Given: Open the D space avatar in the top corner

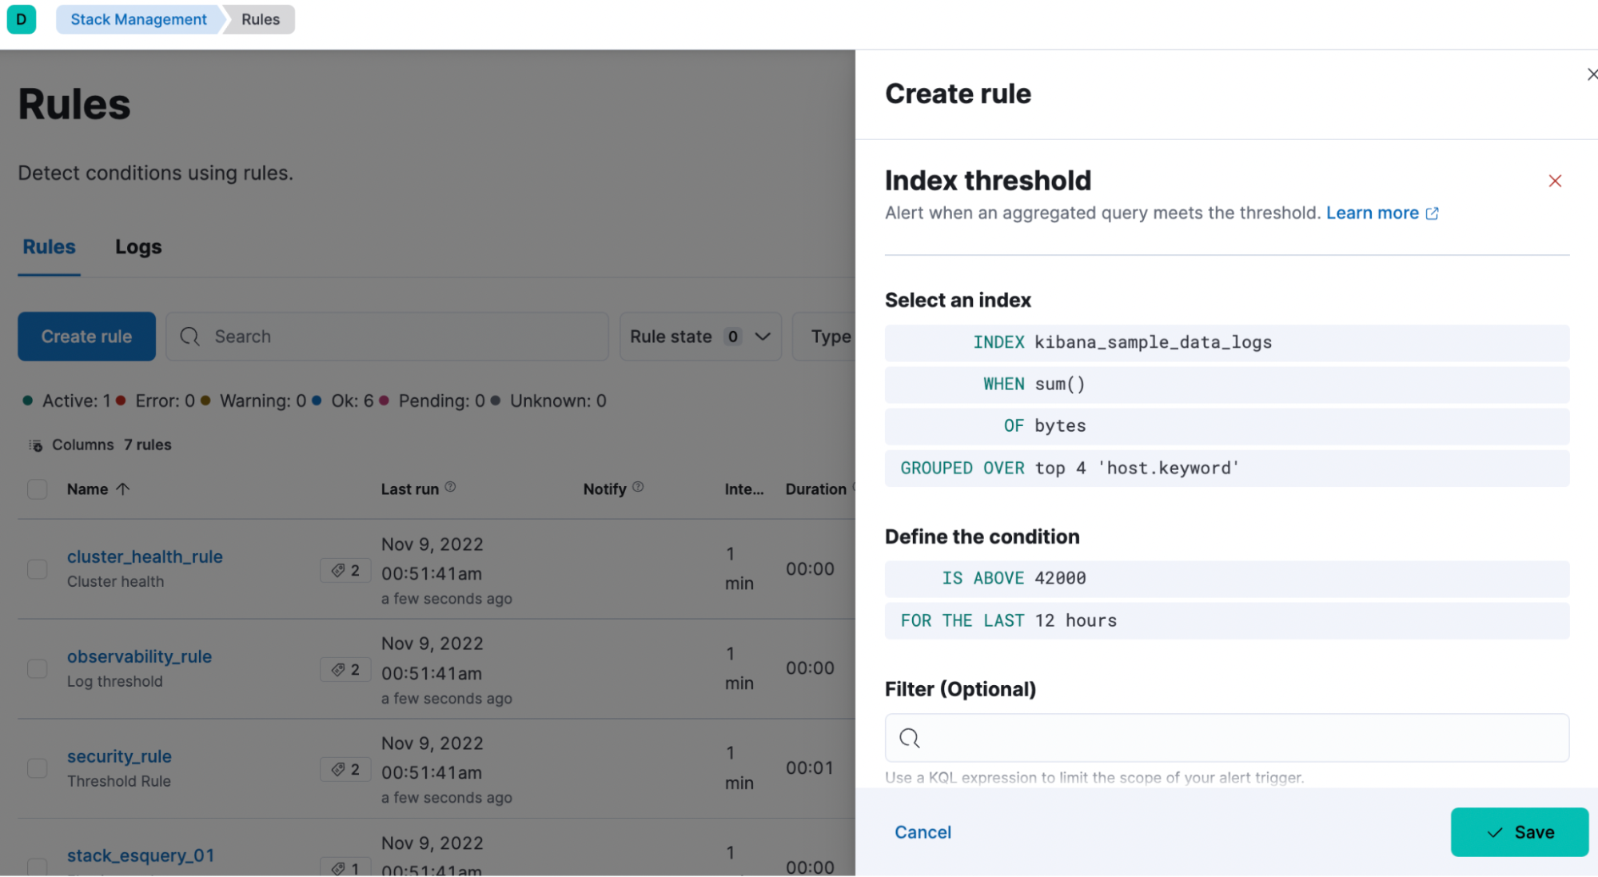Looking at the screenshot, I should pyautogui.click(x=21, y=20).
